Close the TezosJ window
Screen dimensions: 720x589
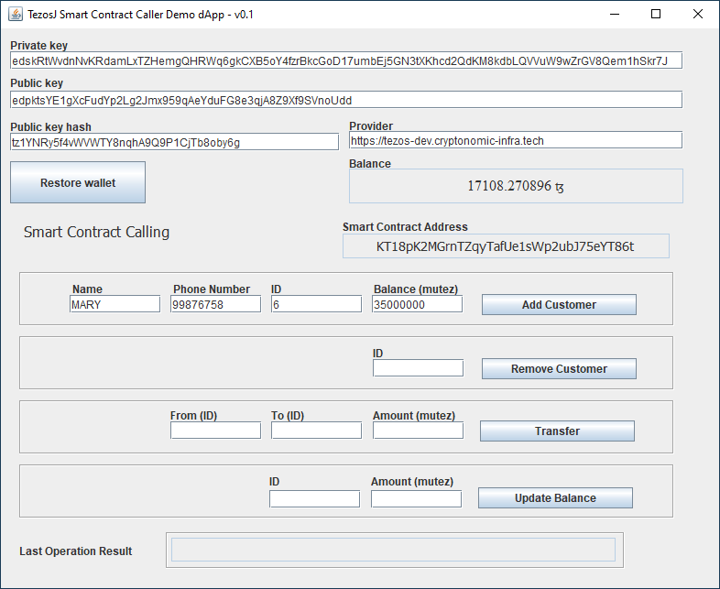[x=697, y=15]
